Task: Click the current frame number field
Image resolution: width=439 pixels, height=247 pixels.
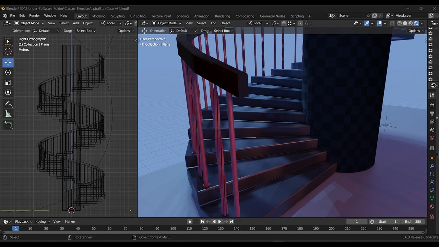Action: click(x=357, y=222)
